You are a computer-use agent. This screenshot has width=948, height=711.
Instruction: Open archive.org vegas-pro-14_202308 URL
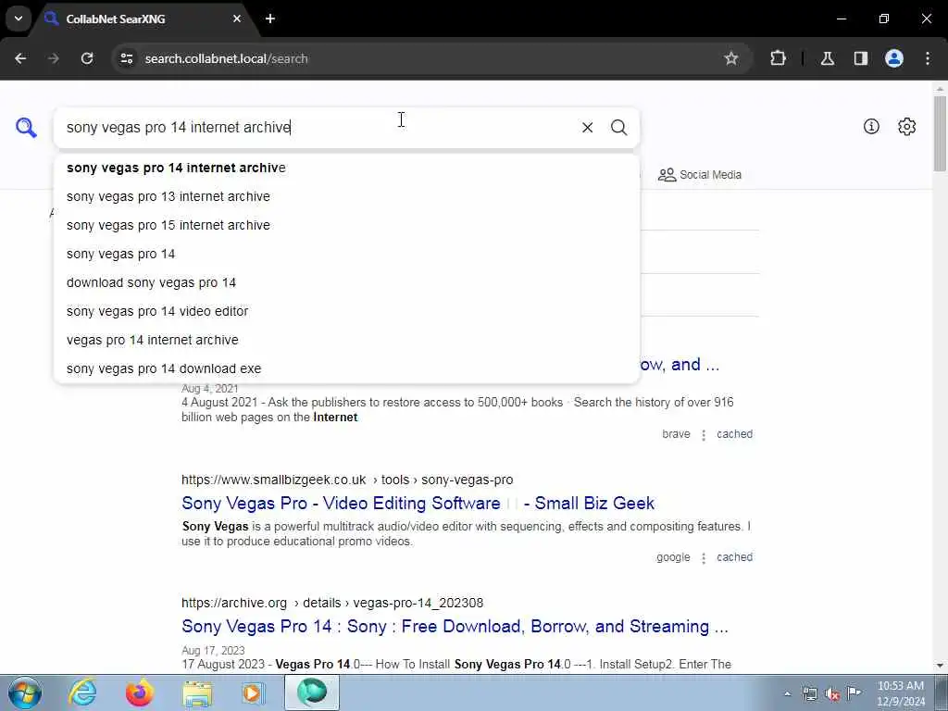pos(332,603)
